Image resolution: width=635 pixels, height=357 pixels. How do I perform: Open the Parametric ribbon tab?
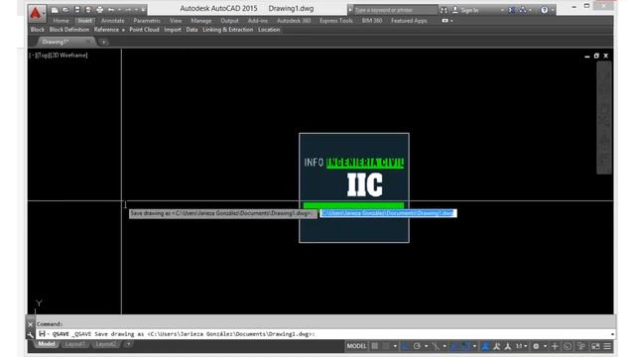coord(147,21)
